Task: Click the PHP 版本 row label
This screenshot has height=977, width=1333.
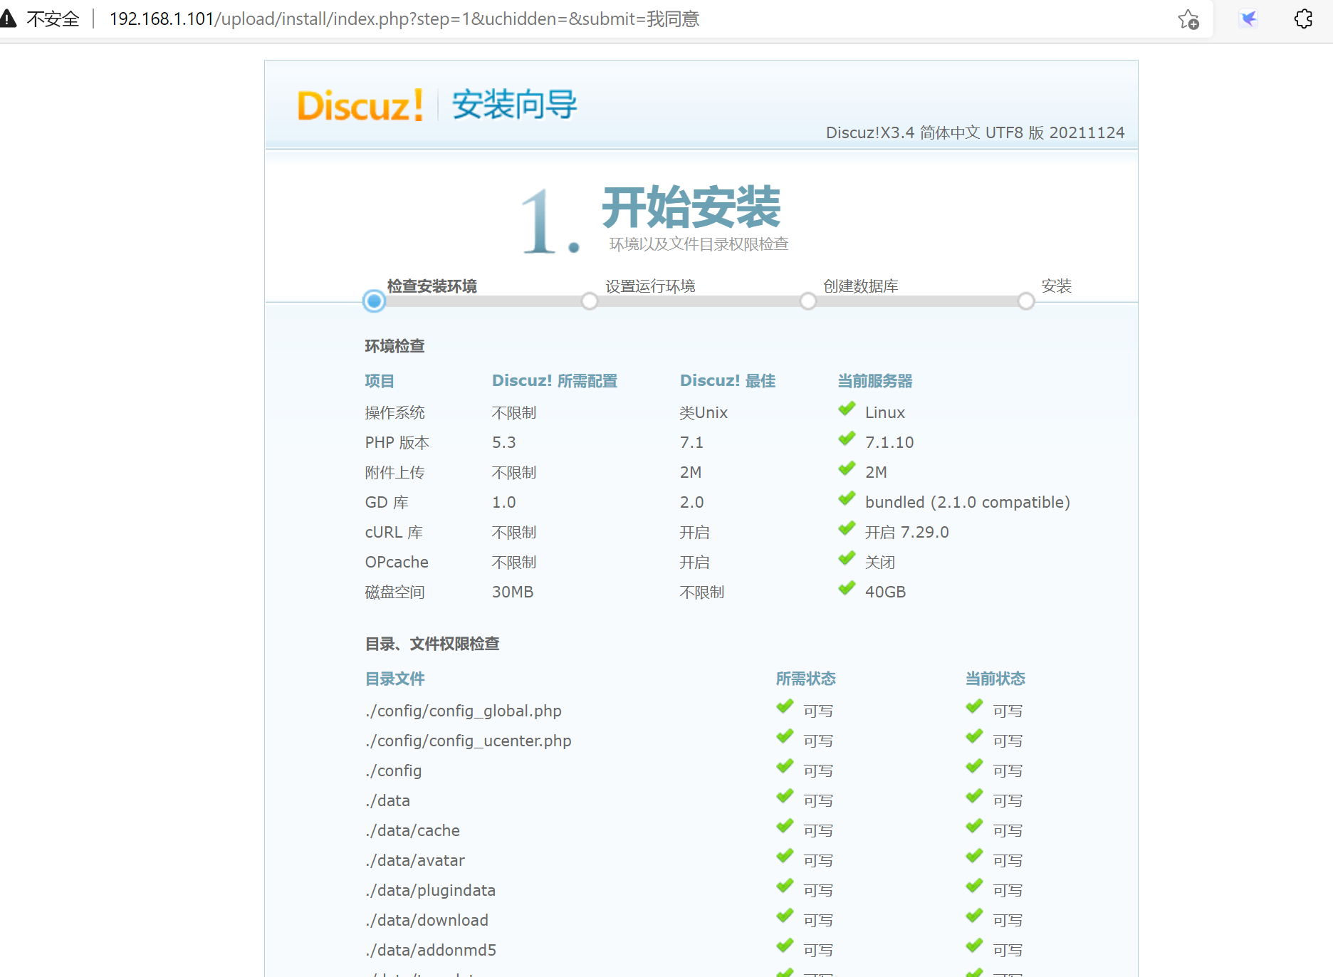Action: point(397,442)
